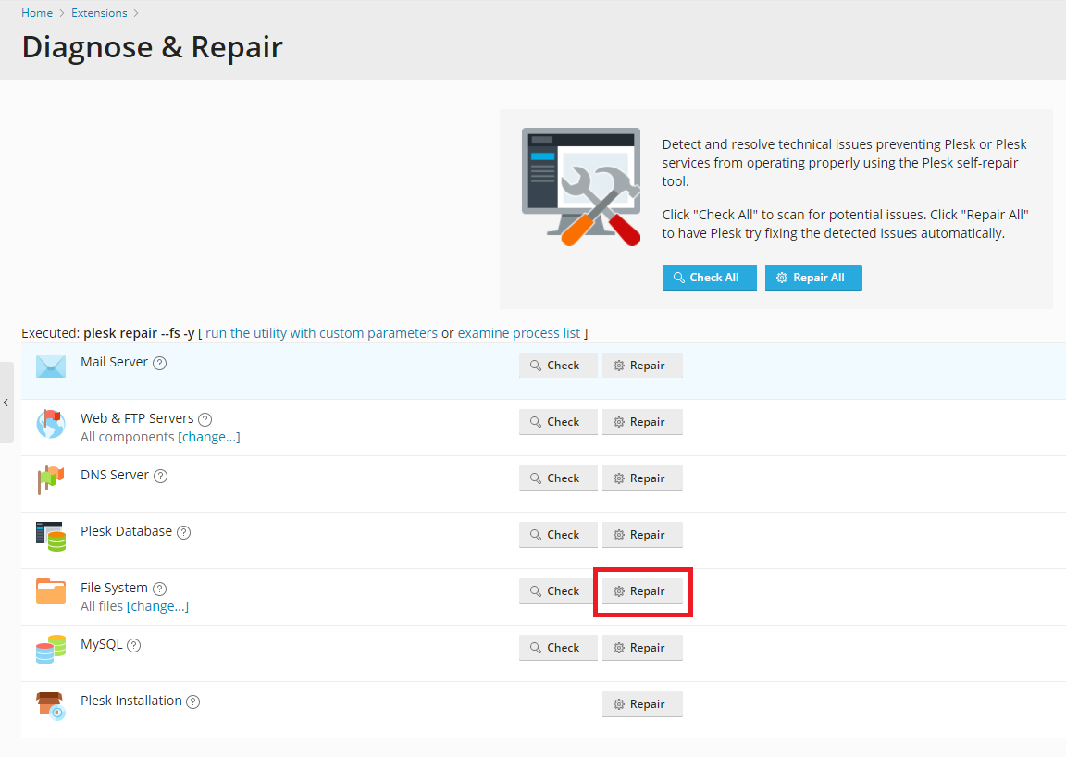Image resolution: width=1066 pixels, height=757 pixels.
Task: Click the DNS Server flags icon
Action: point(51,479)
